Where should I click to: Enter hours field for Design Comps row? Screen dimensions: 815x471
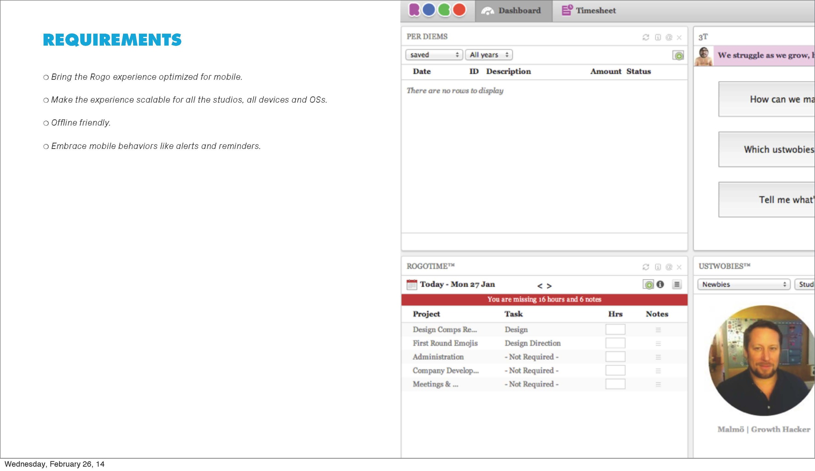click(x=615, y=329)
